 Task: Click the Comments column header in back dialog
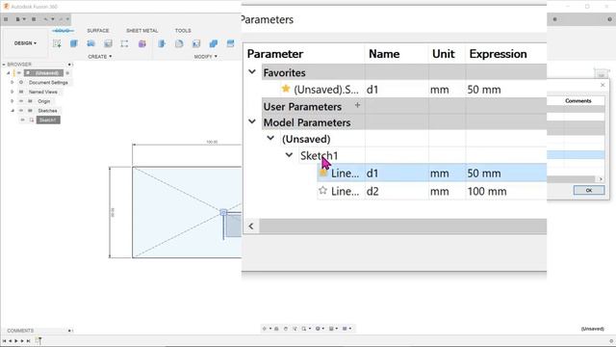click(577, 100)
